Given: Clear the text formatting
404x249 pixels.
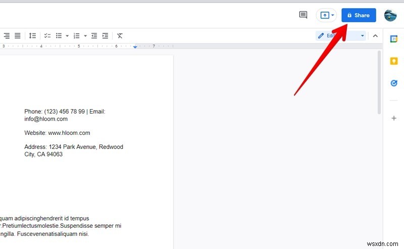Looking at the screenshot, I should pyautogui.click(x=120, y=36).
